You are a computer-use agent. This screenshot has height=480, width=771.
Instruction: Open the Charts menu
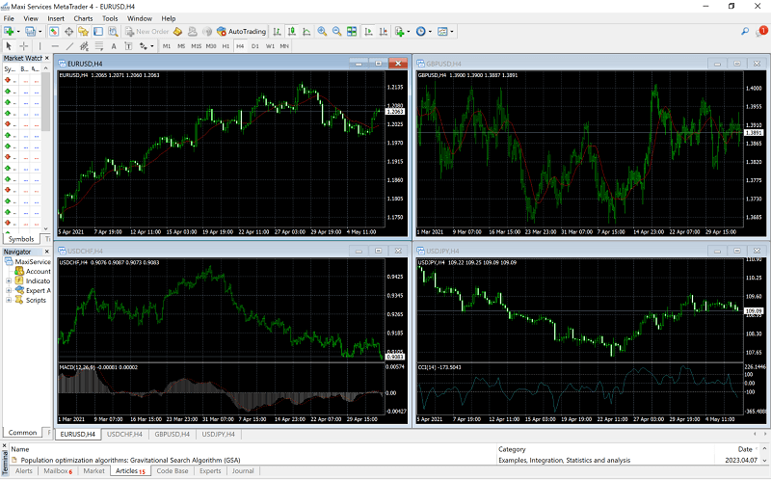pyautogui.click(x=83, y=18)
